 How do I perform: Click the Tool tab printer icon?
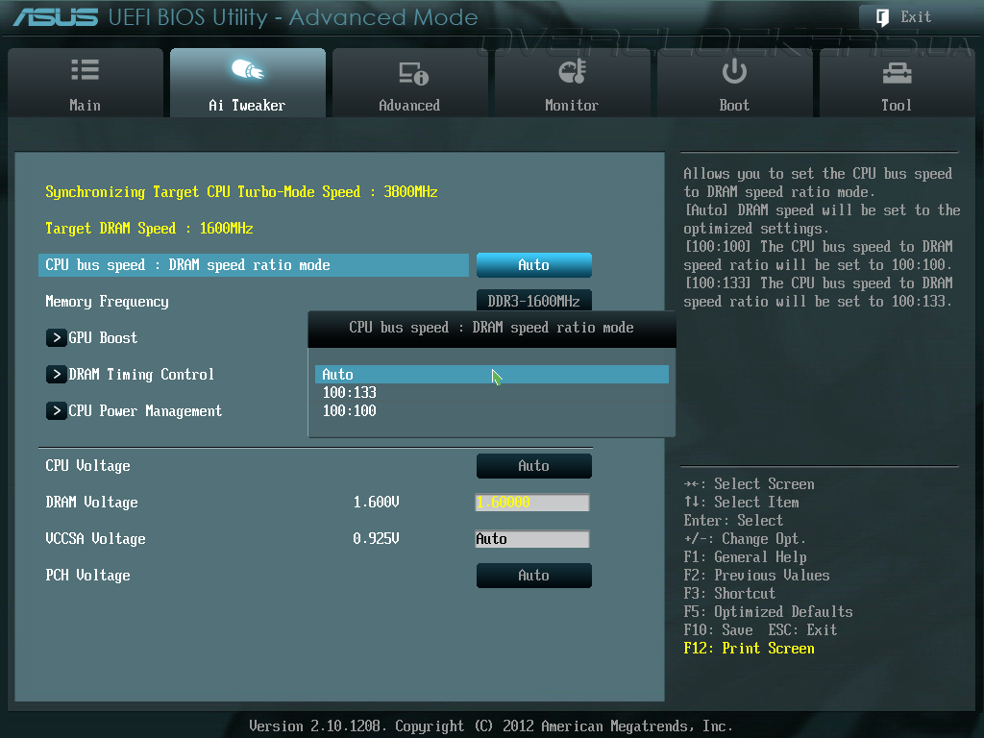pos(897,73)
